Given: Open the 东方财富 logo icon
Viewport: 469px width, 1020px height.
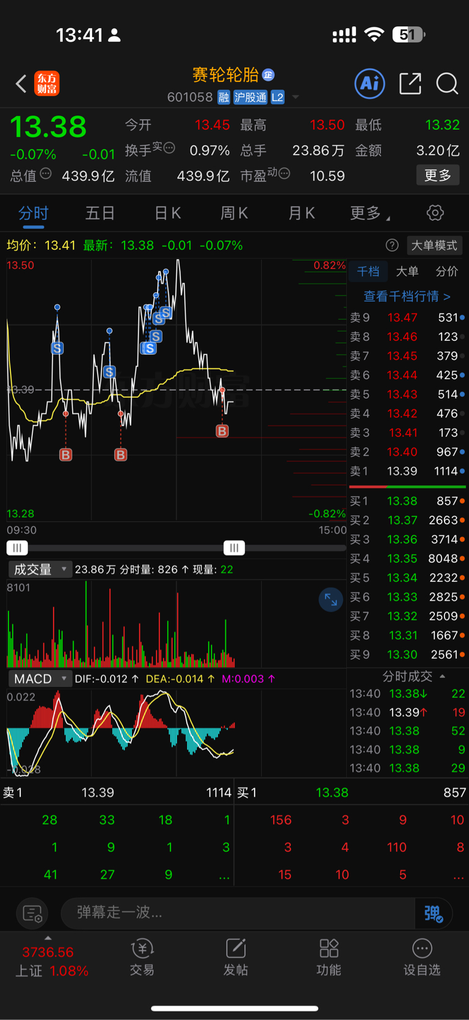Looking at the screenshot, I should coord(47,84).
